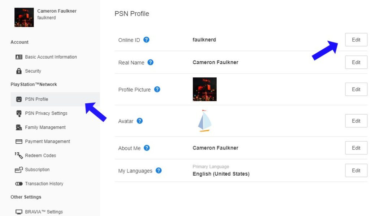This screenshot has width=379, height=216.
Task: Open the PlayStation Network section header
Action: coord(33,84)
